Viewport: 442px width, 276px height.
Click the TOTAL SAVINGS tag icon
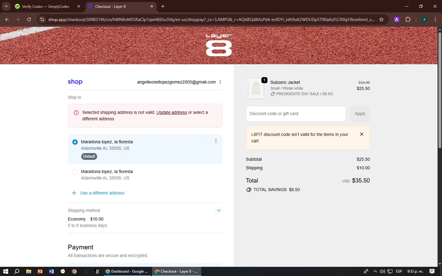point(249,190)
